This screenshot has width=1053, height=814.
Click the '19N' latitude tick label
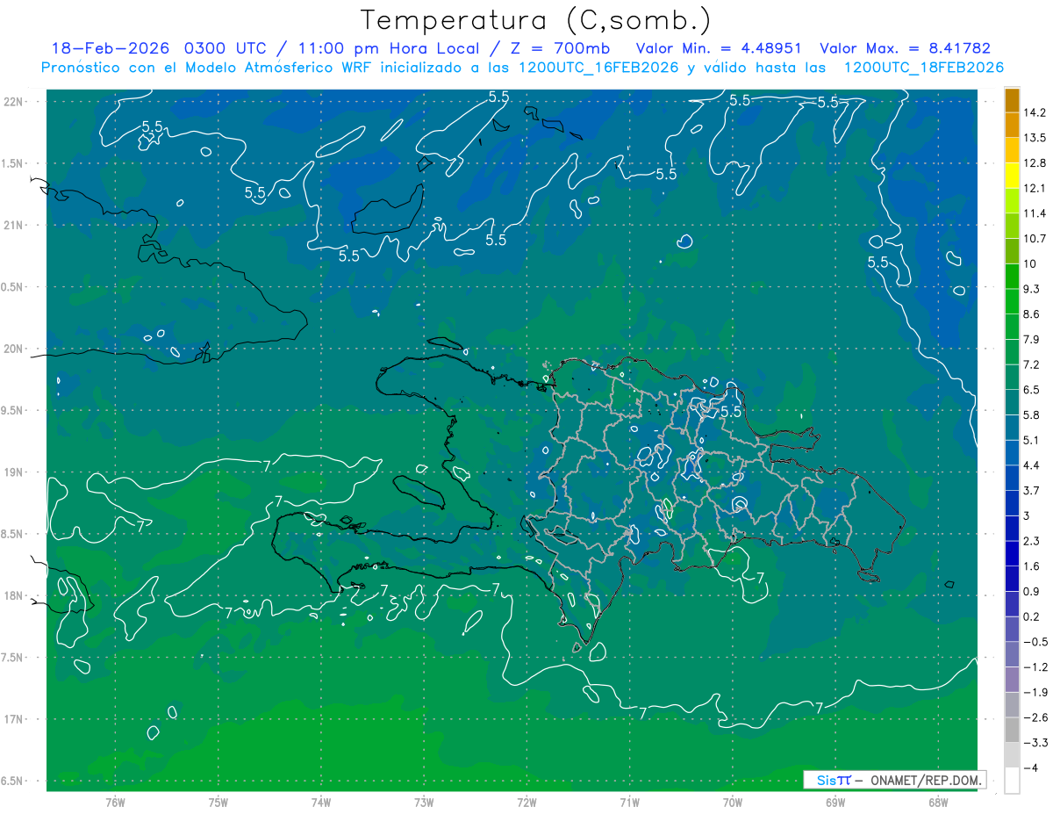point(12,472)
